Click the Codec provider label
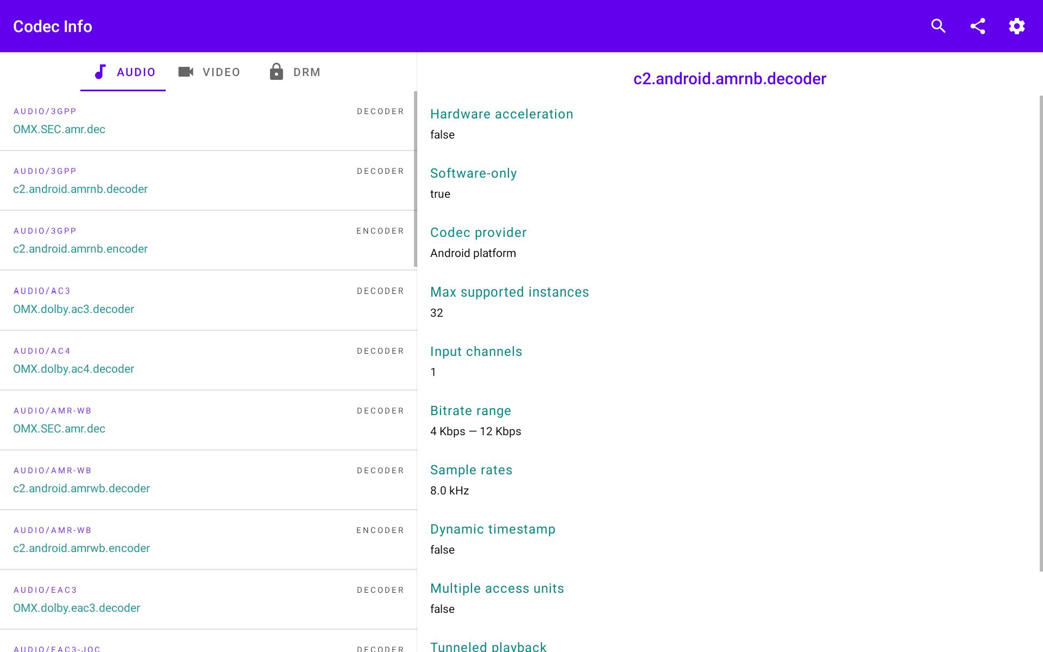1043x652 pixels. pyautogui.click(x=478, y=233)
